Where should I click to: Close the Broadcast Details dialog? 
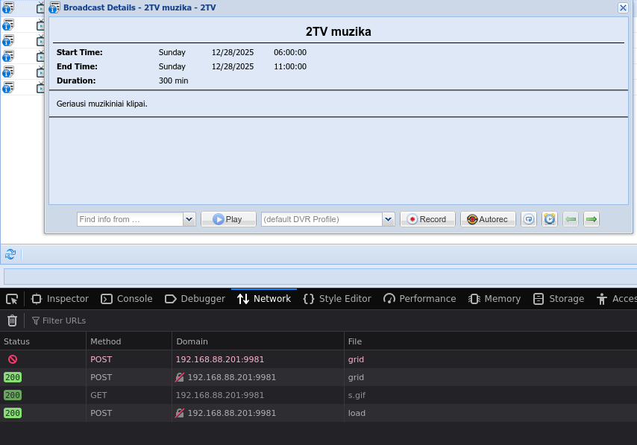pos(623,7)
